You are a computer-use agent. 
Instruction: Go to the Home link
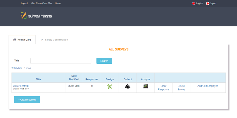tap(58, 3)
